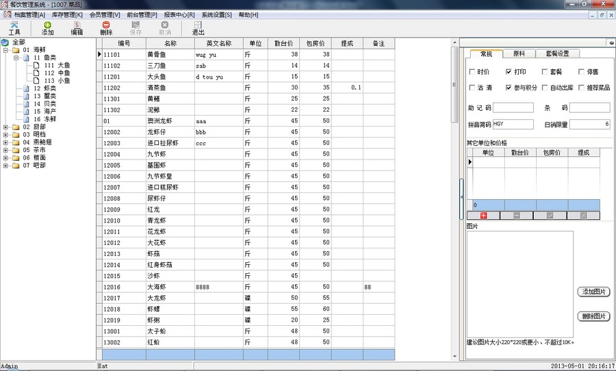
Task: Select the 113 小鱼 tree item
Action: click(57, 81)
